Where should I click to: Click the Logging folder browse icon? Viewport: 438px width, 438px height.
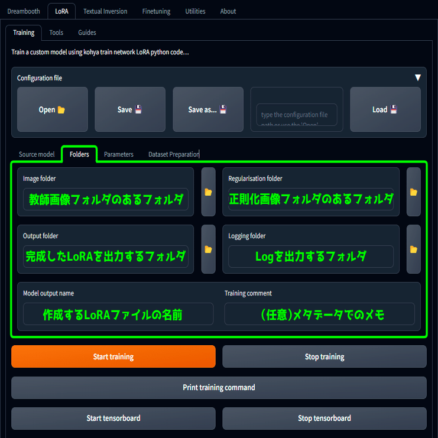click(x=413, y=249)
